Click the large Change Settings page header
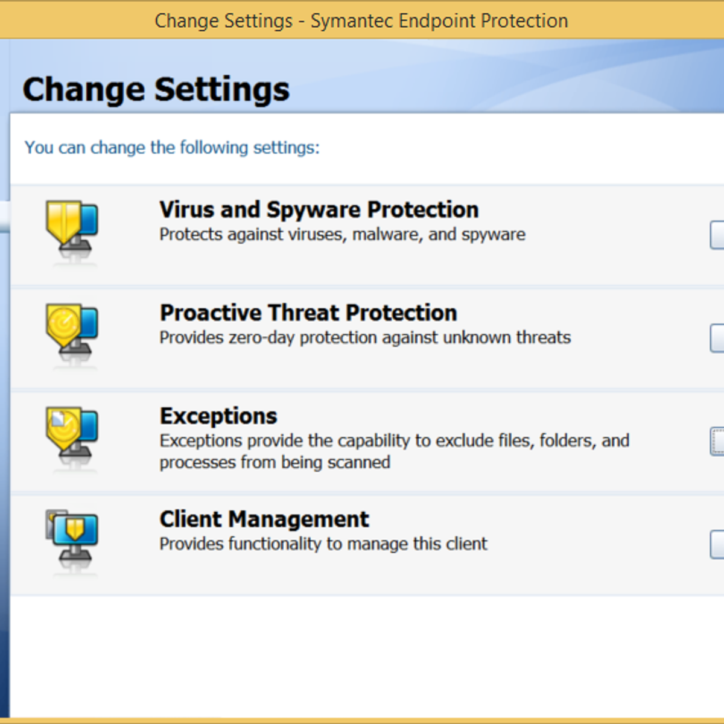The image size is (724, 724). (156, 89)
